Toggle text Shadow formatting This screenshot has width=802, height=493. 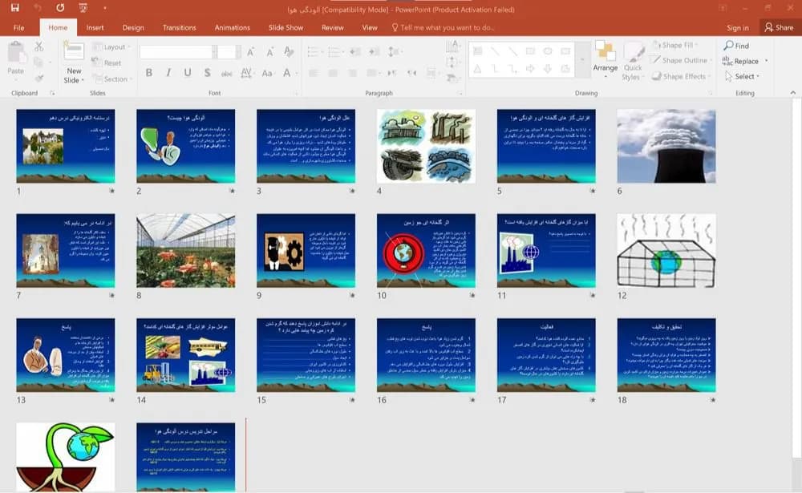(x=207, y=73)
